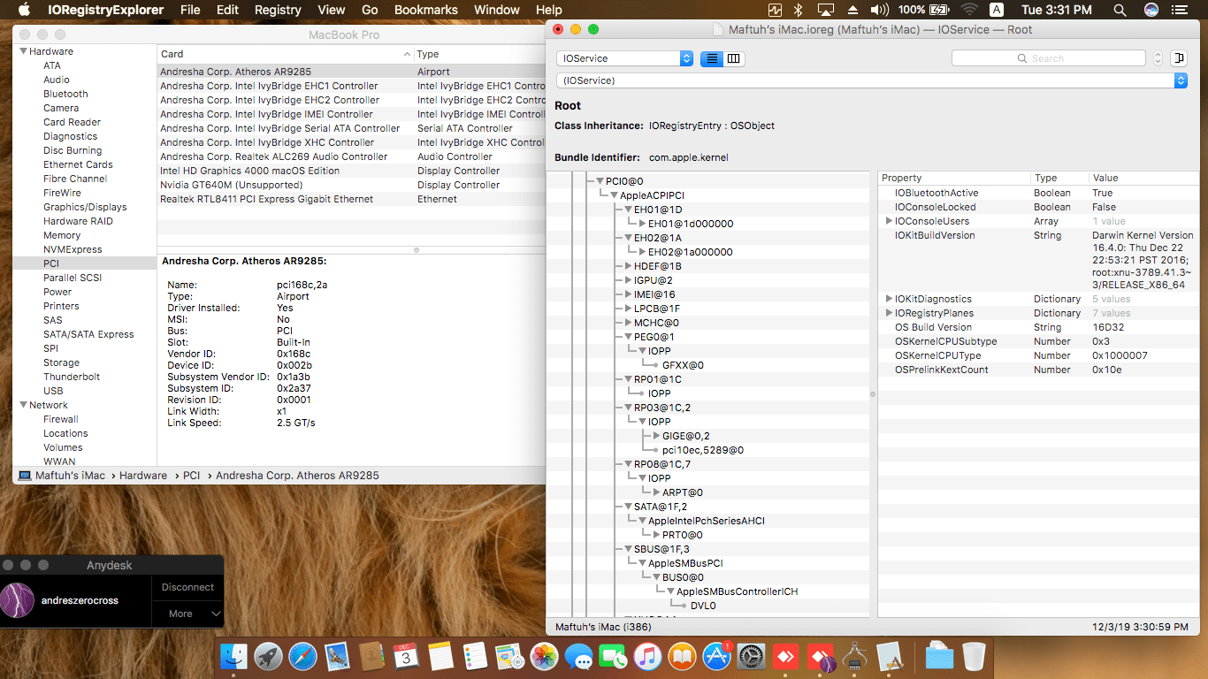
Task: Open the IOService plane dropdown
Action: 624,59
